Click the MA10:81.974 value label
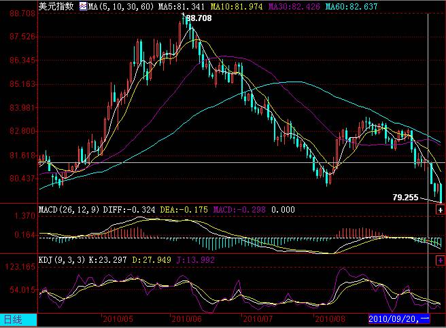This screenshot has height=328, width=446. click(x=237, y=7)
